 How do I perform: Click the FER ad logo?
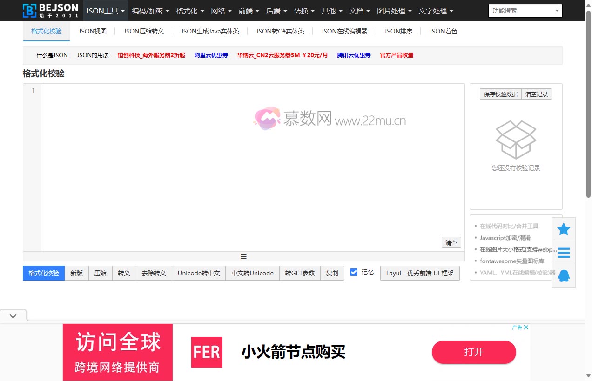[207, 352]
